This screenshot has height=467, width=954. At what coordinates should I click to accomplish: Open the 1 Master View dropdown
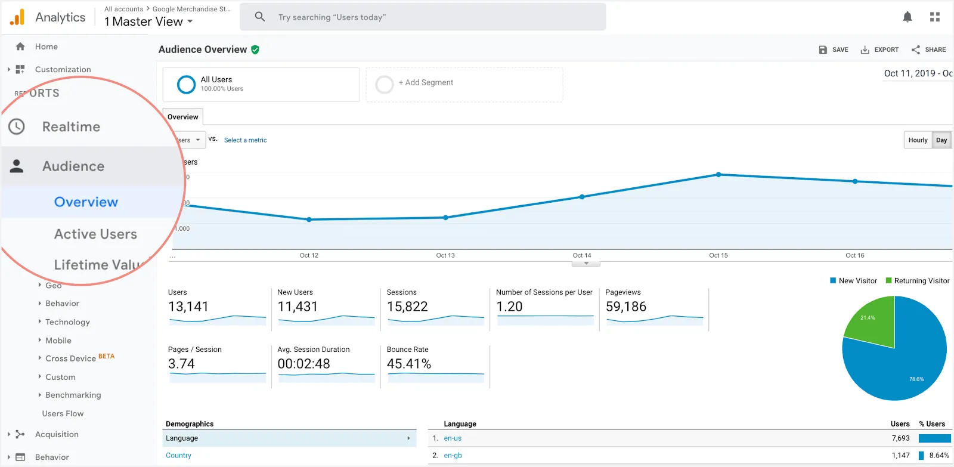click(x=148, y=21)
